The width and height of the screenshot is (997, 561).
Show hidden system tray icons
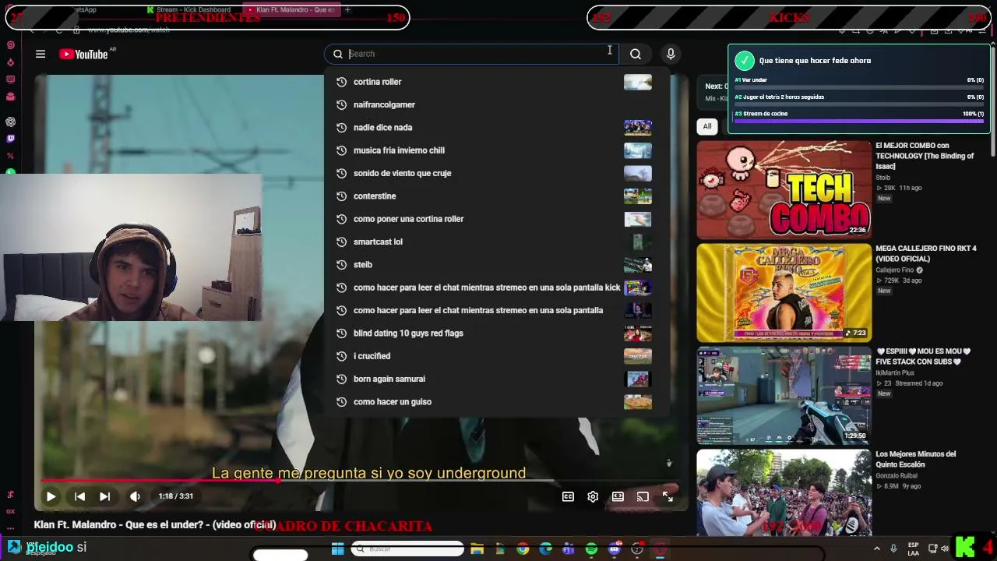coord(876,549)
